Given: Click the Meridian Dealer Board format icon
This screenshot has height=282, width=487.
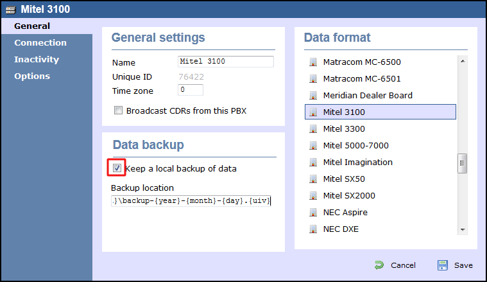Looking at the screenshot, I should point(312,96).
